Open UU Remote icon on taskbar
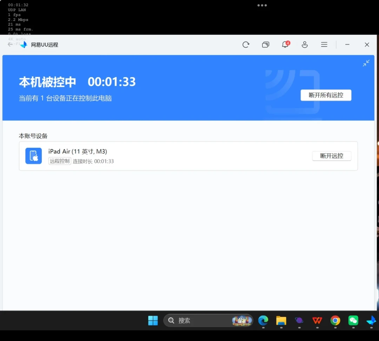The image size is (379, 341). [371, 320]
